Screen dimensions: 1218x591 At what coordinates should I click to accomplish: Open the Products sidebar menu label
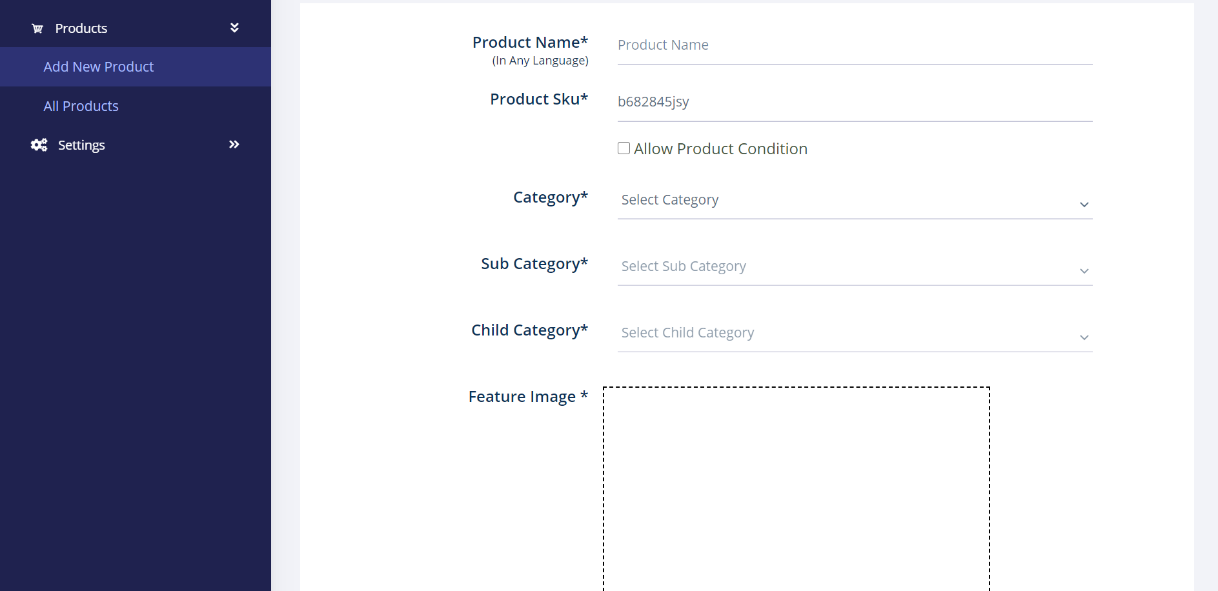click(x=81, y=28)
